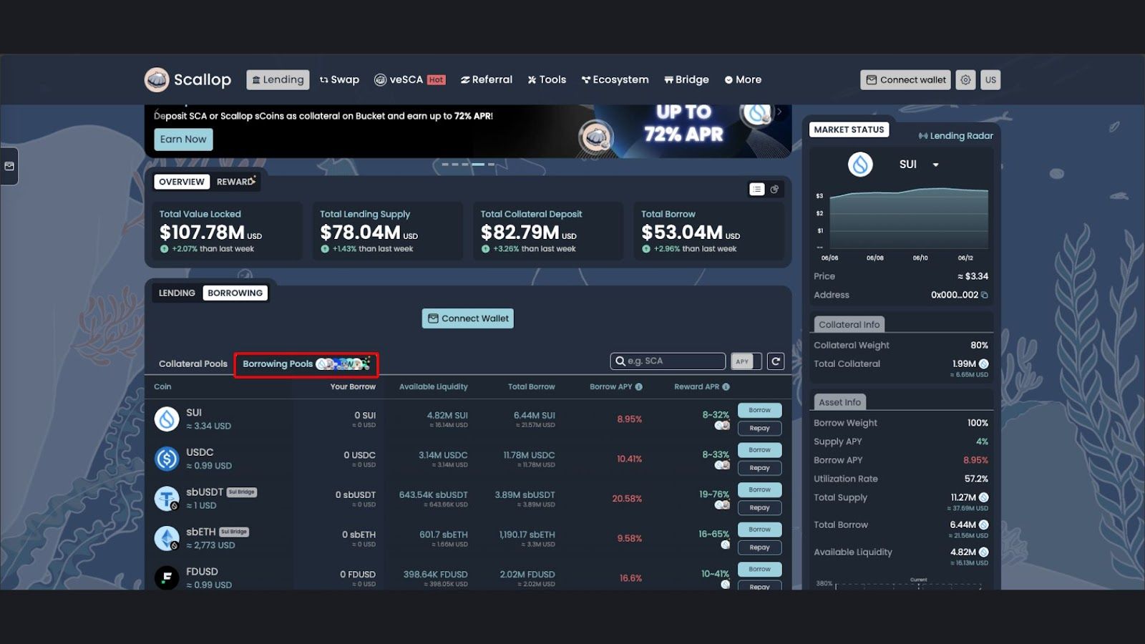Click the FDUSD coin icon
Image resolution: width=1145 pixels, height=644 pixels.
(167, 577)
